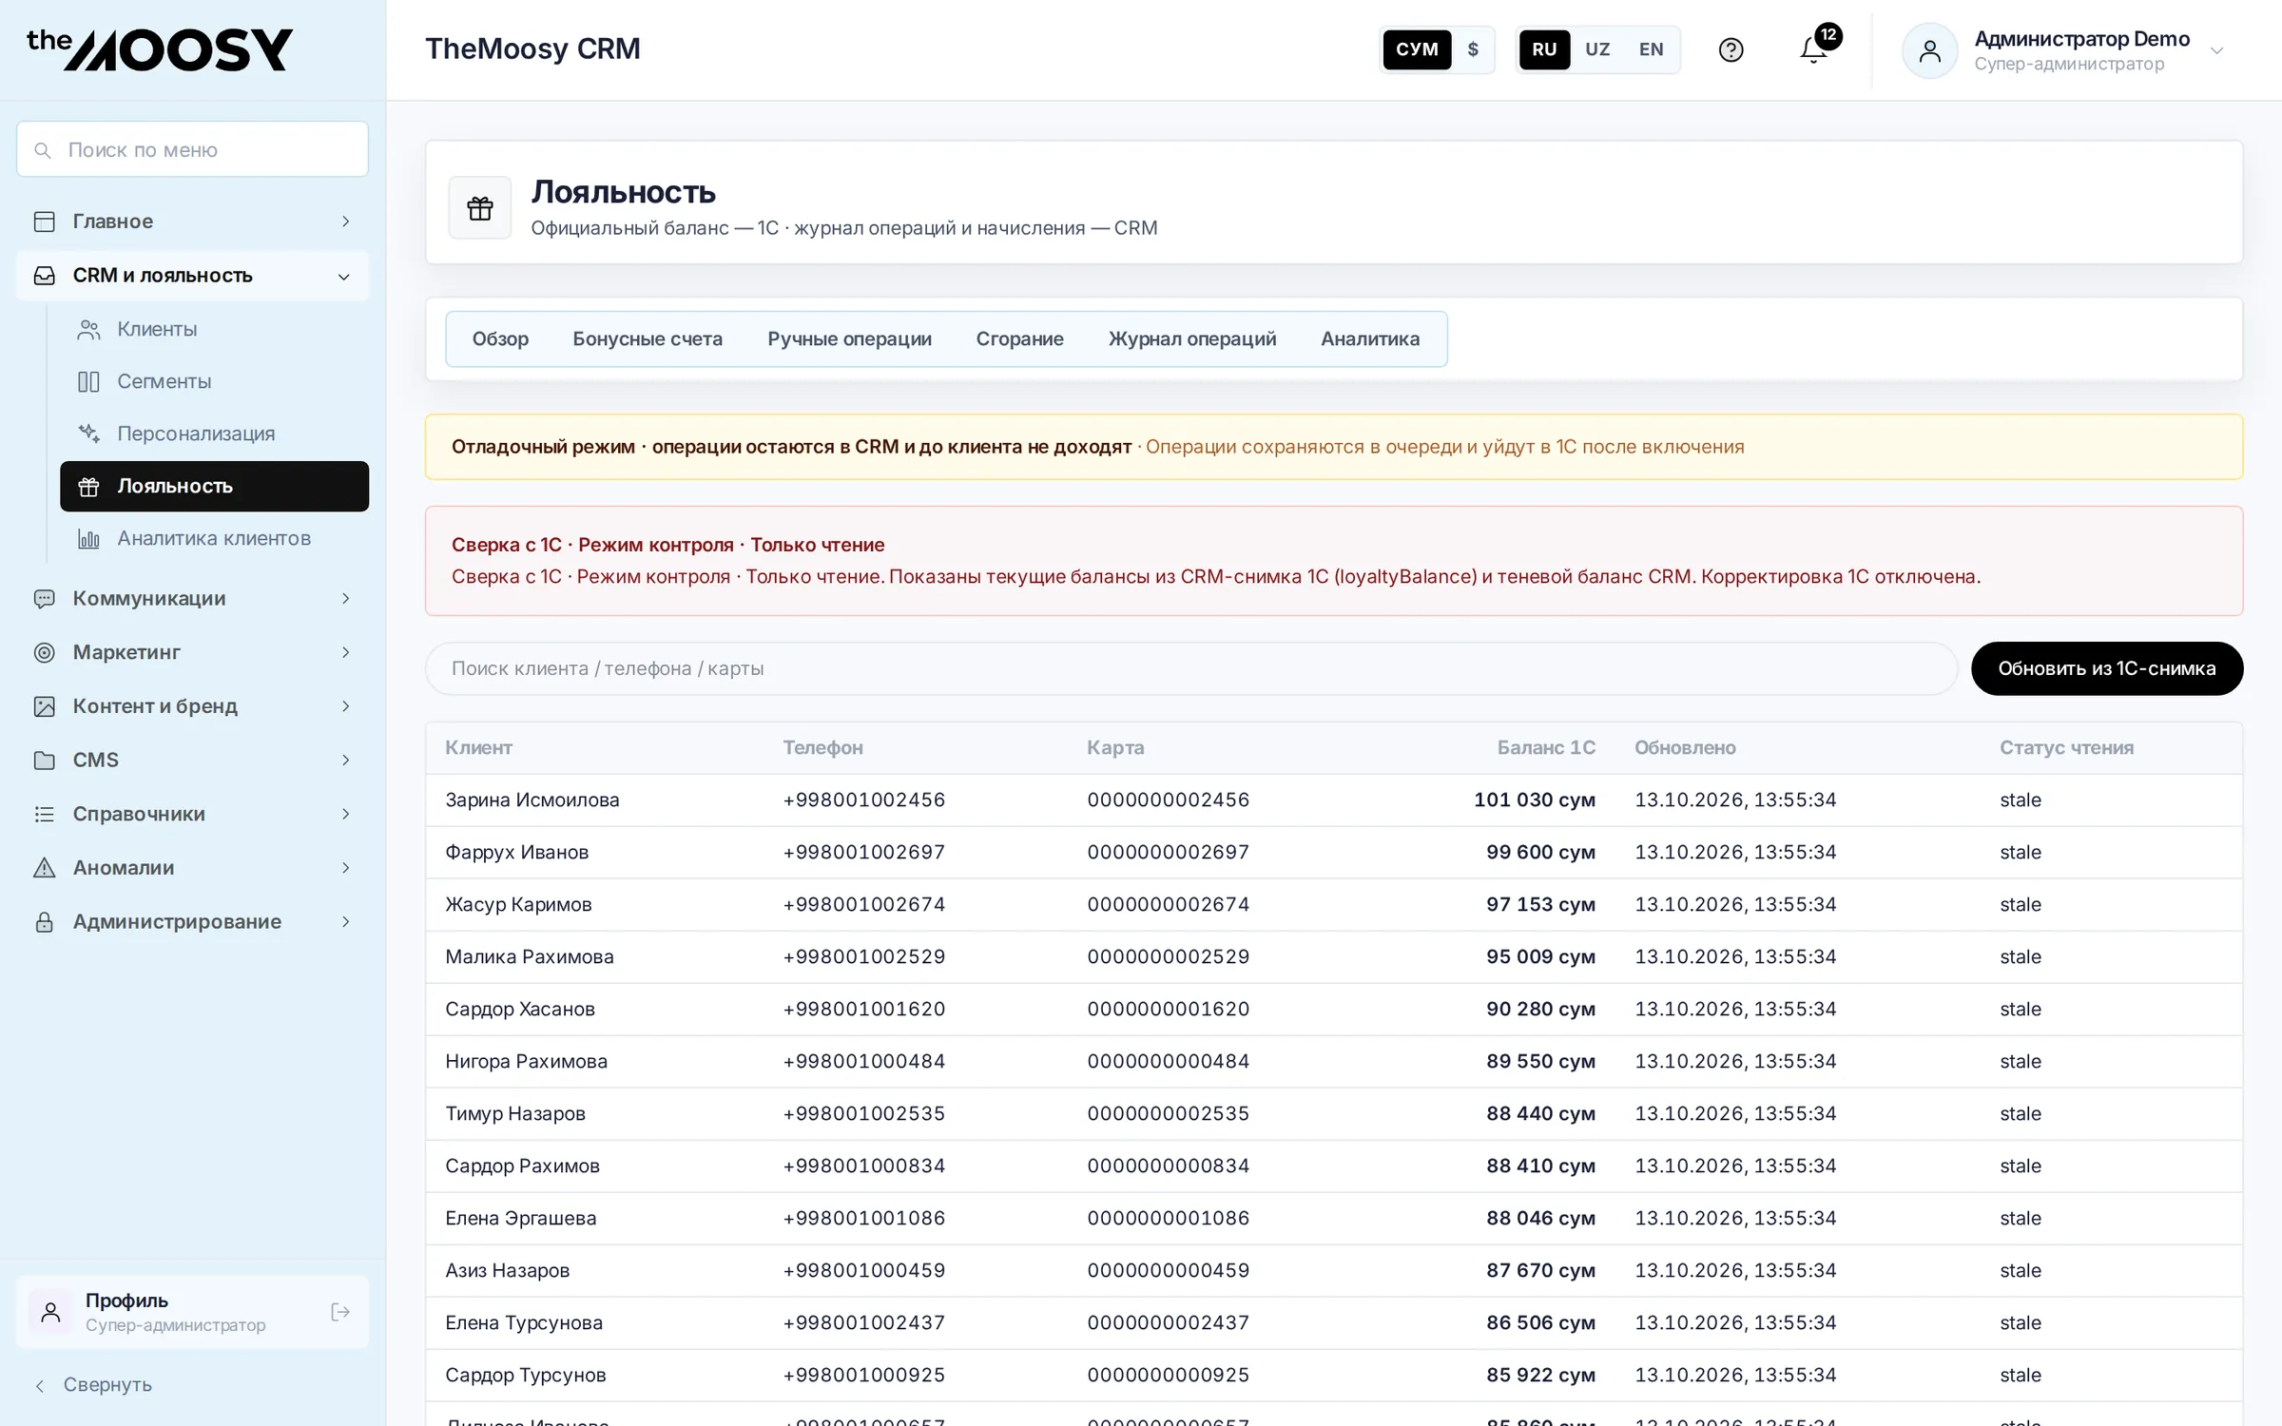The width and height of the screenshot is (2282, 1426).
Task: Focus the Поиск по меню field
Action: (192, 149)
